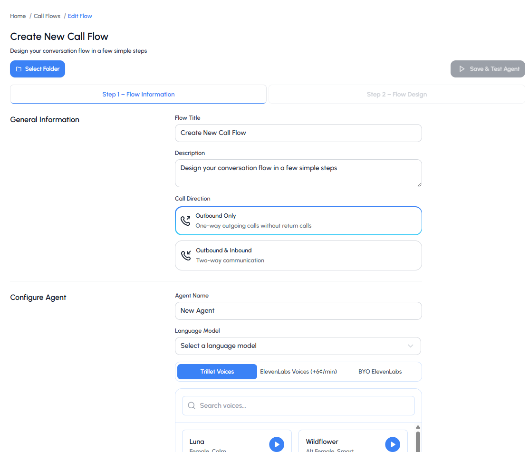Image resolution: width=529 pixels, height=452 pixels.
Task: Click the incoming phone icon for Outbound & Inbound
Action: tap(186, 255)
